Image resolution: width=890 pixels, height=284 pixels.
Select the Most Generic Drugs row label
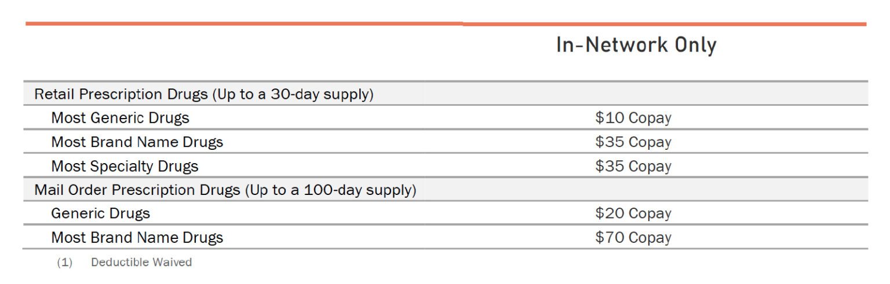pos(120,118)
